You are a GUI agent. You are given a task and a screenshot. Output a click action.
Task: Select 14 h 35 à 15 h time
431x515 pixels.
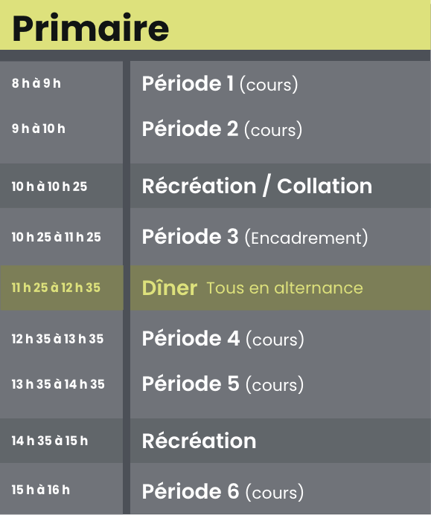50,441
